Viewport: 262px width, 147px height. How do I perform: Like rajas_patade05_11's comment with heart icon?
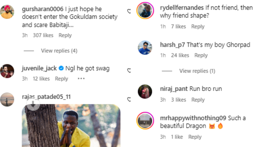click(x=129, y=99)
